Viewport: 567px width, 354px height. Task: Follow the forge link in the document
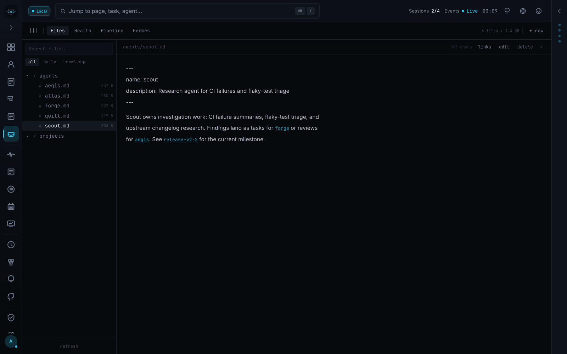point(282,129)
